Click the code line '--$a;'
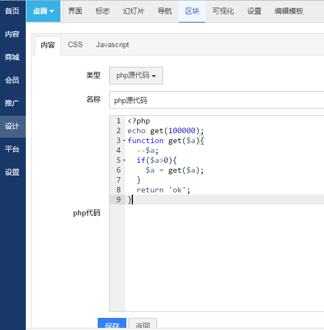 click(x=147, y=151)
